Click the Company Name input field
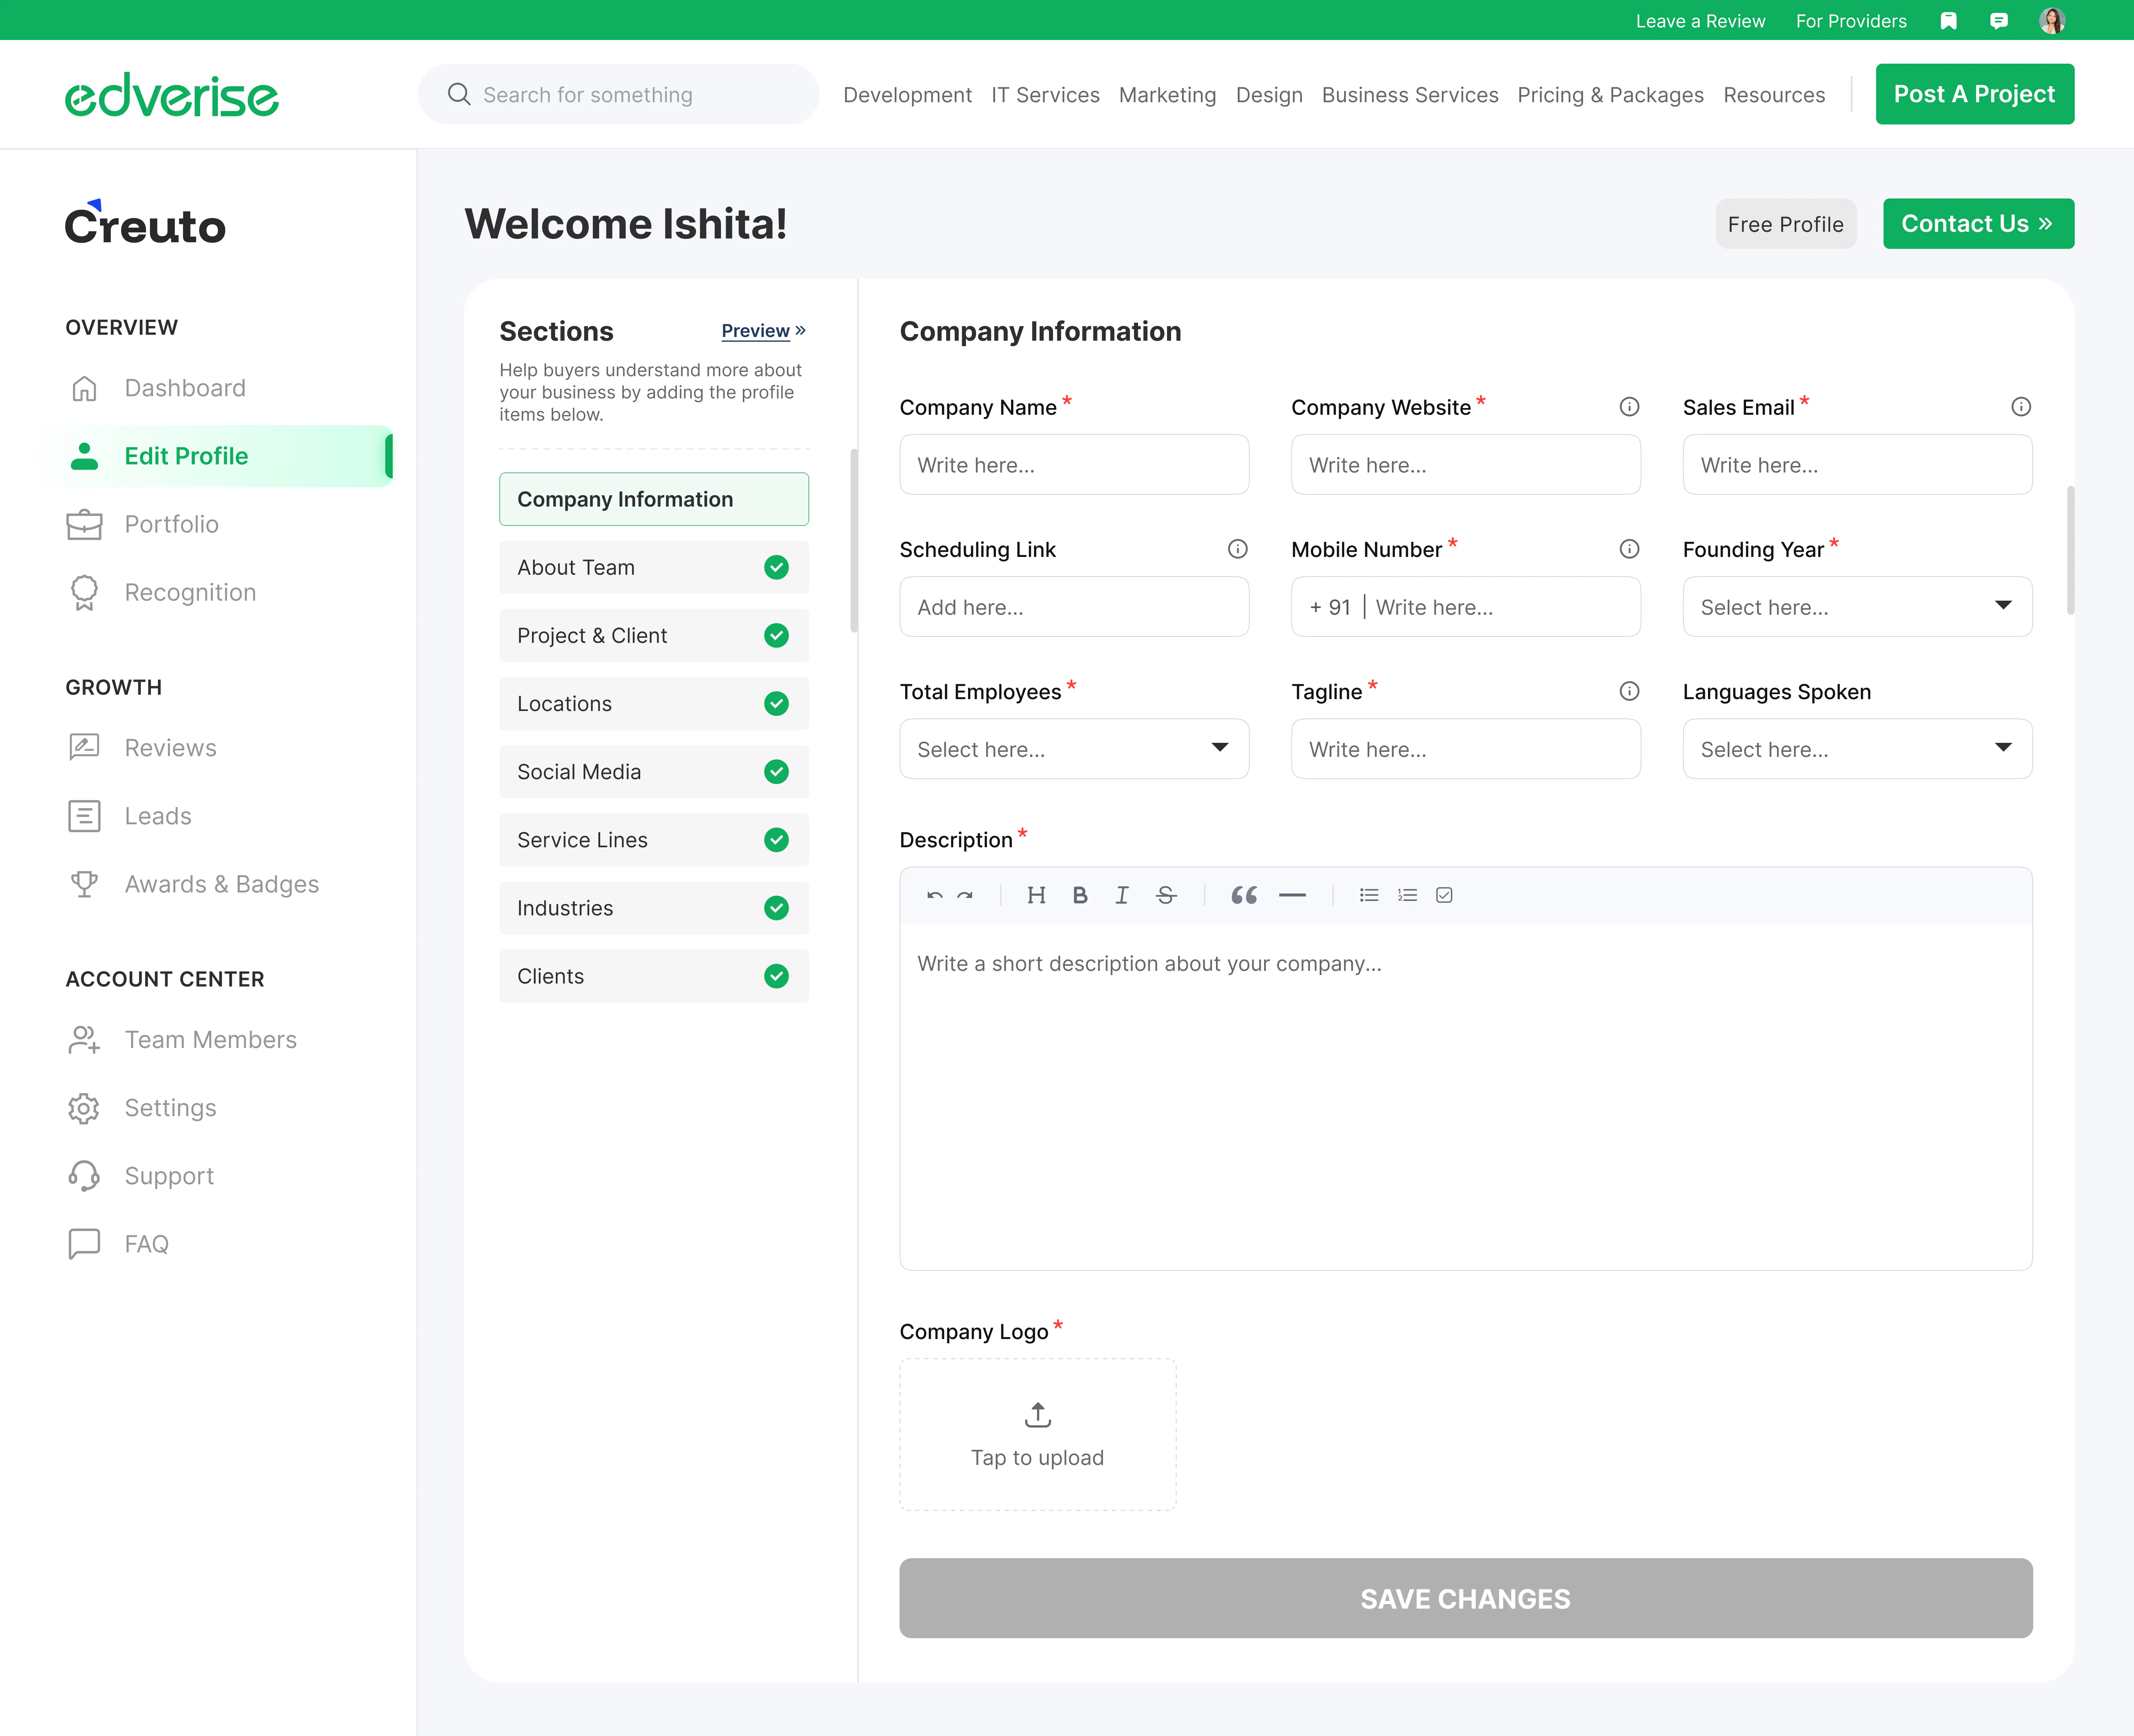Image resolution: width=2134 pixels, height=1736 pixels. coord(1074,464)
